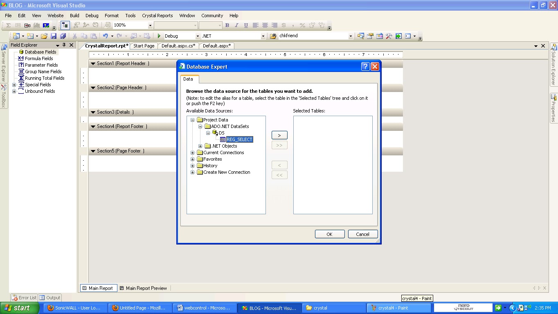Select Database Fields in Field Explorer
Viewport: 558px width, 314px height.
click(40, 52)
